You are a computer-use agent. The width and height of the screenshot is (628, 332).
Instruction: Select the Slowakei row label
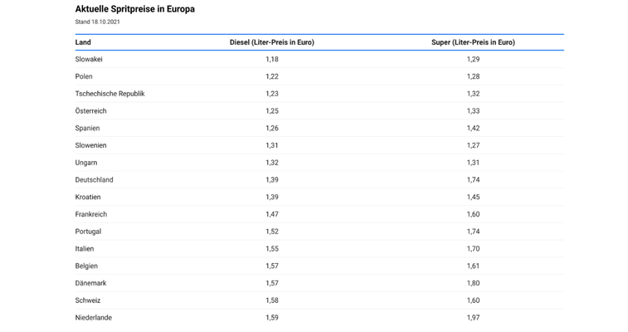(x=89, y=59)
